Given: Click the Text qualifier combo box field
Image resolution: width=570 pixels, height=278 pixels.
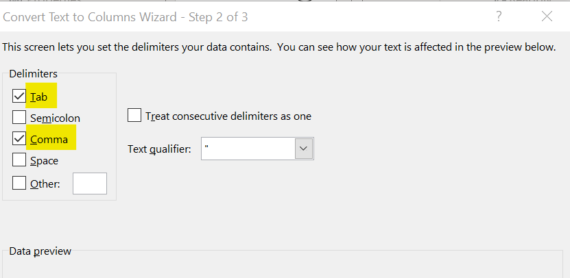Looking at the screenshot, I should coord(248,149).
